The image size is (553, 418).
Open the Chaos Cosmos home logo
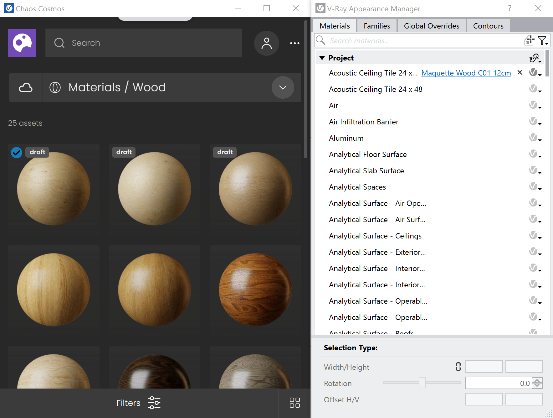[22, 43]
